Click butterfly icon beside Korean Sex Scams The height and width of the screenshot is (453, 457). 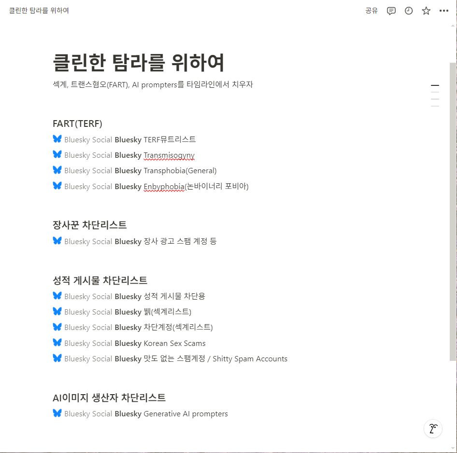(x=57, y=343)
